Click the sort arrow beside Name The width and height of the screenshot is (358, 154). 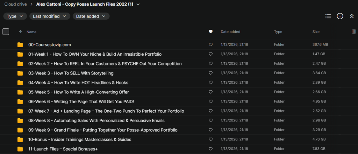pyautogui.click(x=21, y=32)
